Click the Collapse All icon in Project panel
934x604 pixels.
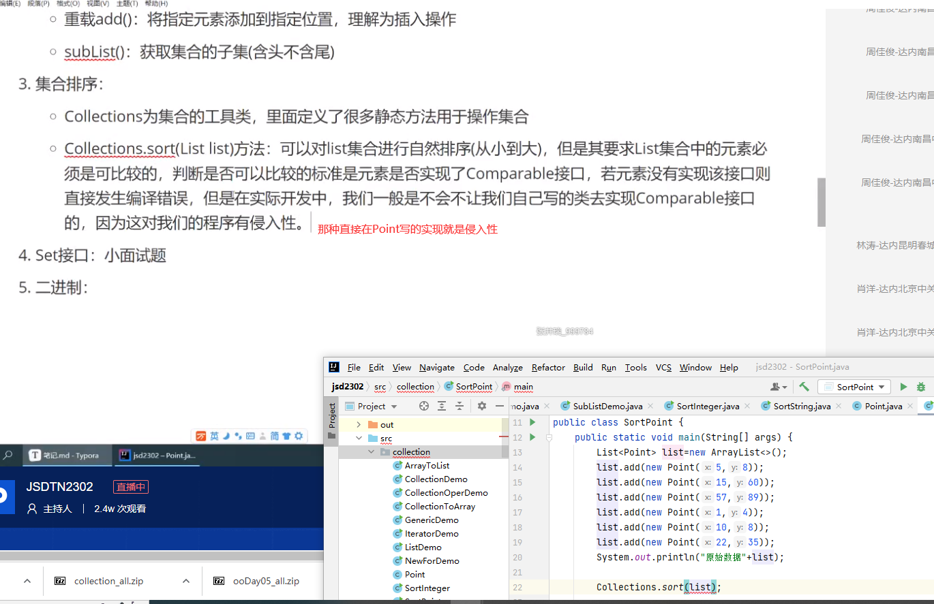459,405
